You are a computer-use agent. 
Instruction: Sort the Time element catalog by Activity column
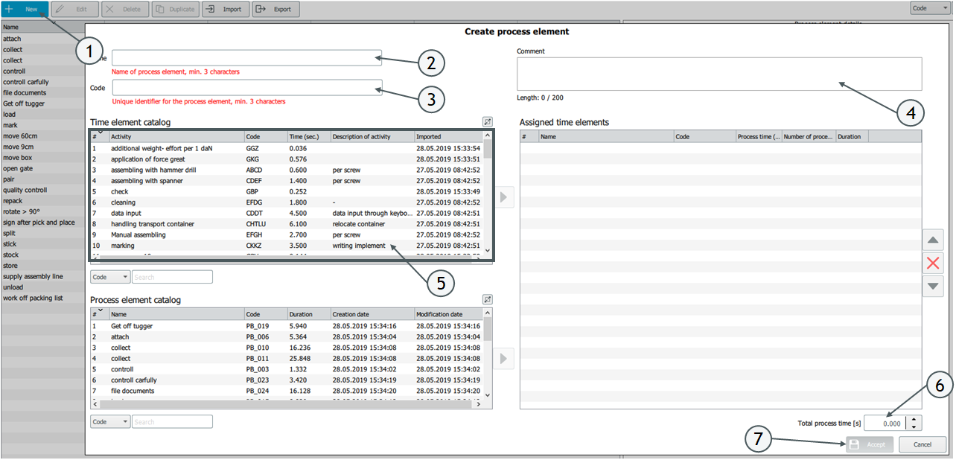(x=176, y=137)
